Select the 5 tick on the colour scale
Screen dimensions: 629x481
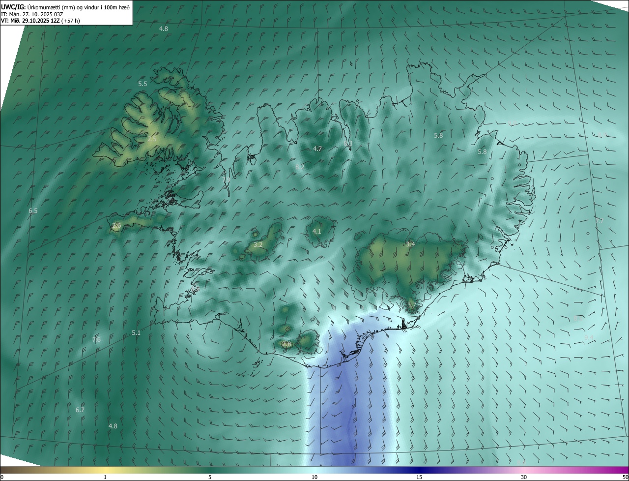[x=210, y=477]
